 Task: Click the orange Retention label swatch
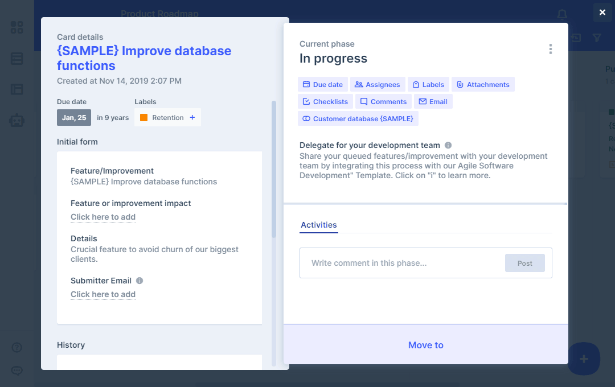(144, 118)
